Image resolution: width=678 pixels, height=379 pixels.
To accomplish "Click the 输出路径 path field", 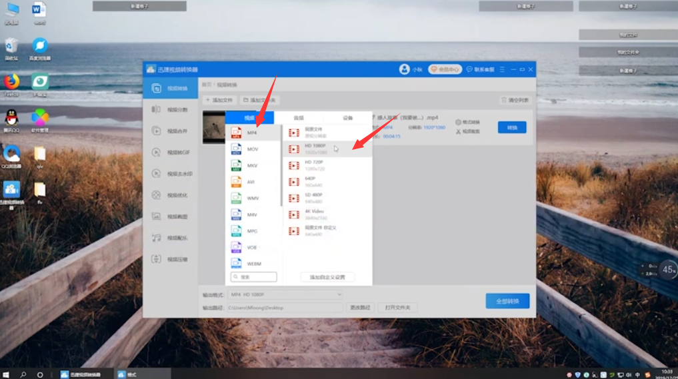I will tap(285, 308).
